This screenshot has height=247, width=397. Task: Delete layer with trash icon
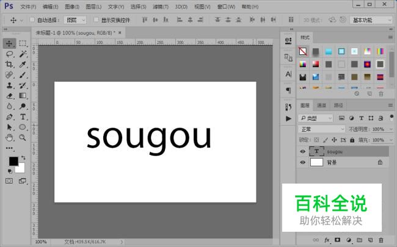pyautogui.click(x=381, y=240)
